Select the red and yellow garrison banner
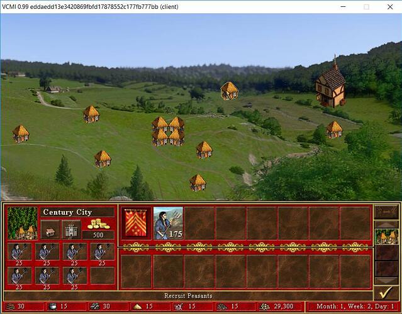Screen dimensions: 402x314 point(136,223)
